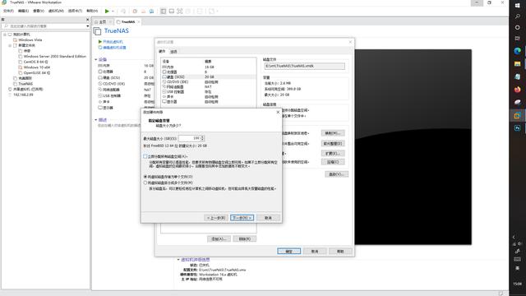
Task: Click the 移除(R) remove hardware button
Action: click(245, 239)
